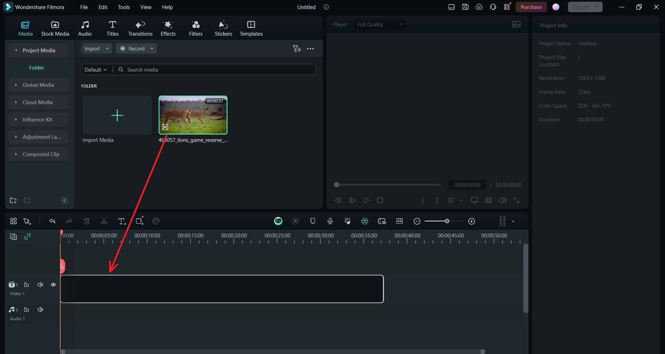This screenshot has width=665, height=354.
Task: Switch to the Audio tab
Action: point(85,28)
